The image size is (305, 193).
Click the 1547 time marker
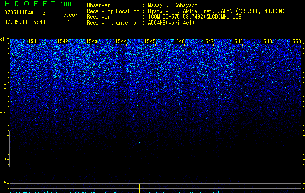click(208, 41)
